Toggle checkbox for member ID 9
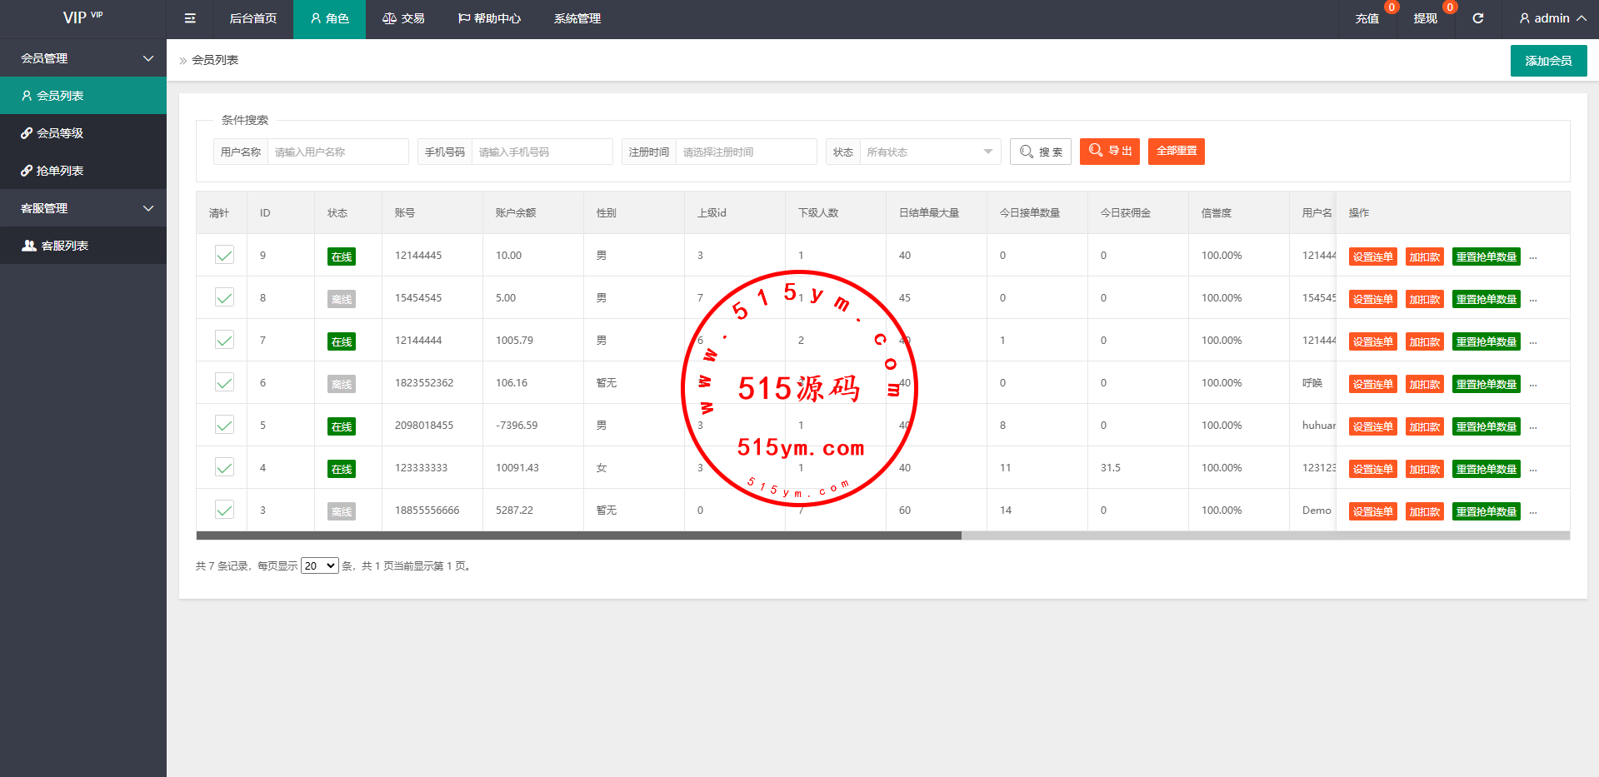The height and width of the screenshot is (777, 1599). click(224, 255)
